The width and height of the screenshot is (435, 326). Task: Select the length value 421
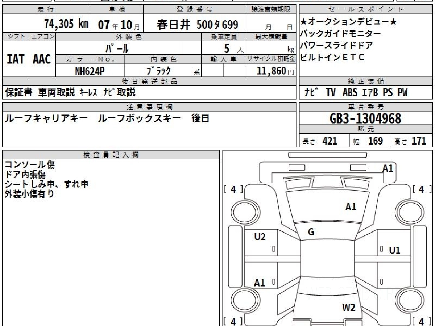(330, 141)
